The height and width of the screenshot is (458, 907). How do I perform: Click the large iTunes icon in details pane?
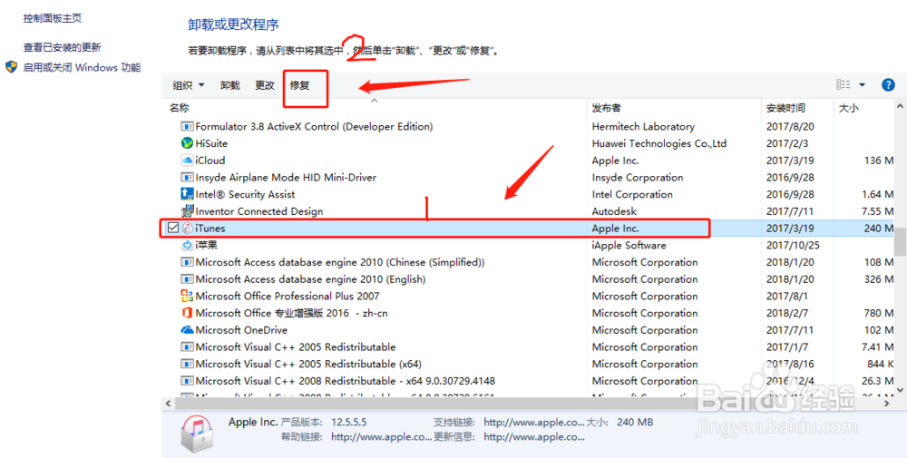pos(197,434)
